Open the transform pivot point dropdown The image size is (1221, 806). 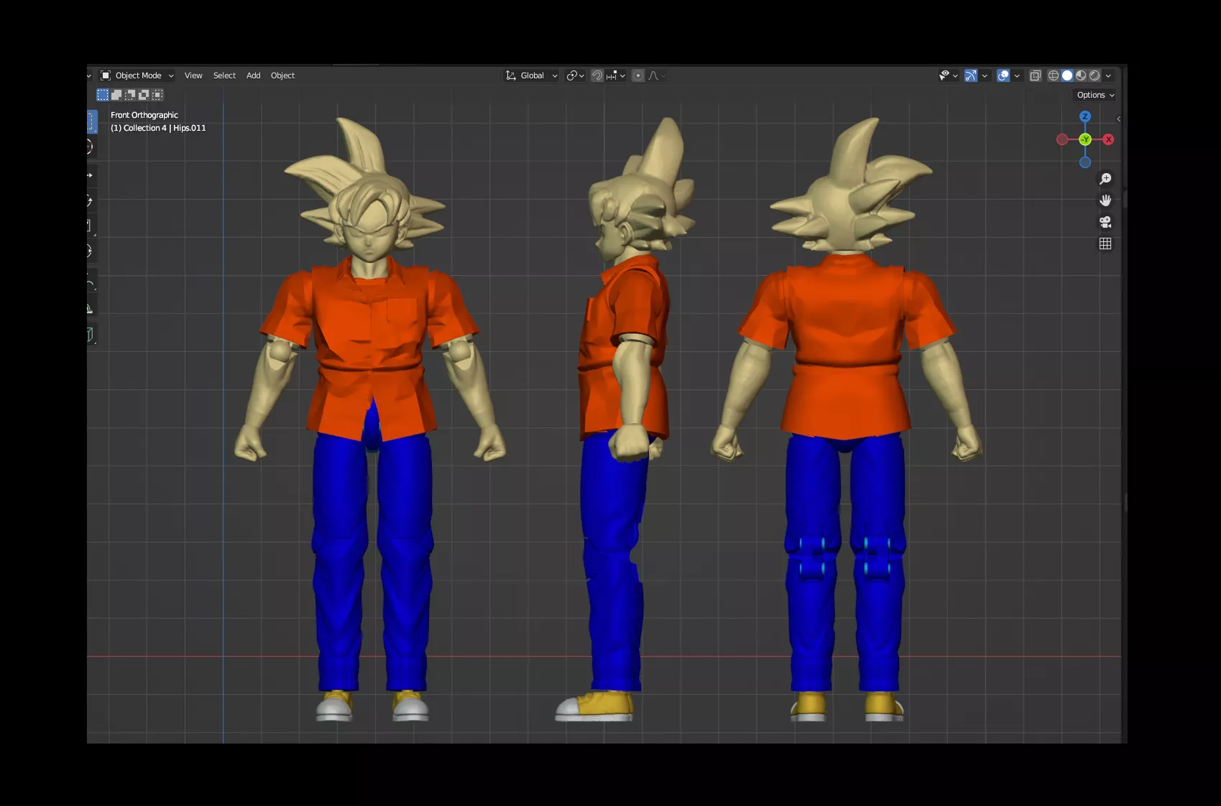click(x=575, y=75)
